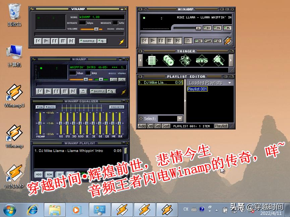Toggle repeat button in Winamp 1.00 window
This screenshot has height=217, width=290.
102,41
